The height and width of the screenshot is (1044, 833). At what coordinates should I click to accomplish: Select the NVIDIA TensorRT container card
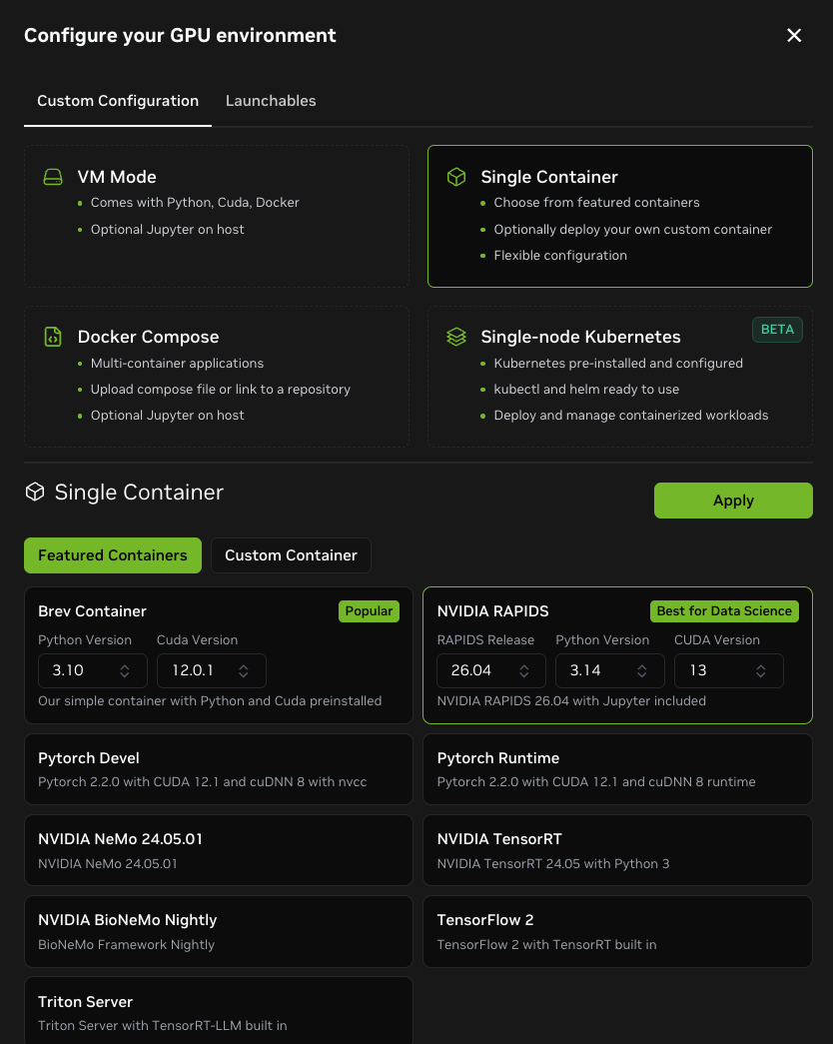point(617,850)
